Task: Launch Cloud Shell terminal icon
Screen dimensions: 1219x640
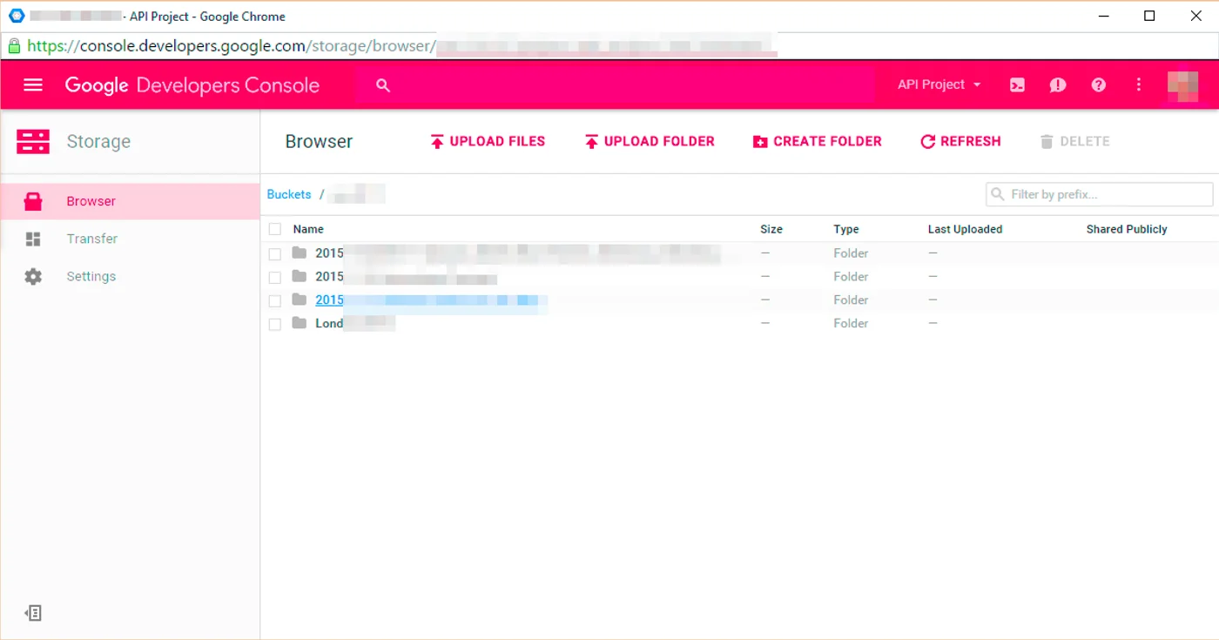Action: tap(1017, 84)
